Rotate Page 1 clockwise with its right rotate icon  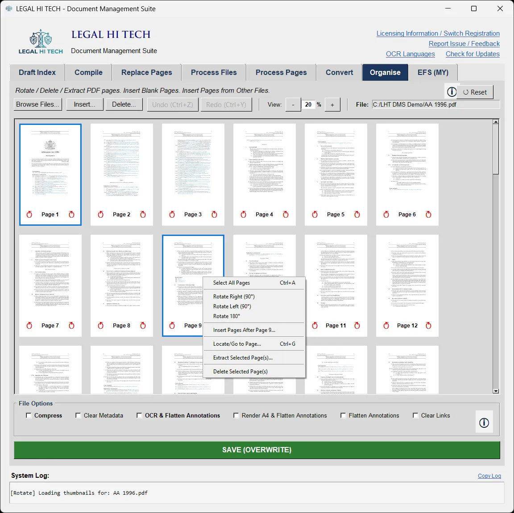coord(71,215)
